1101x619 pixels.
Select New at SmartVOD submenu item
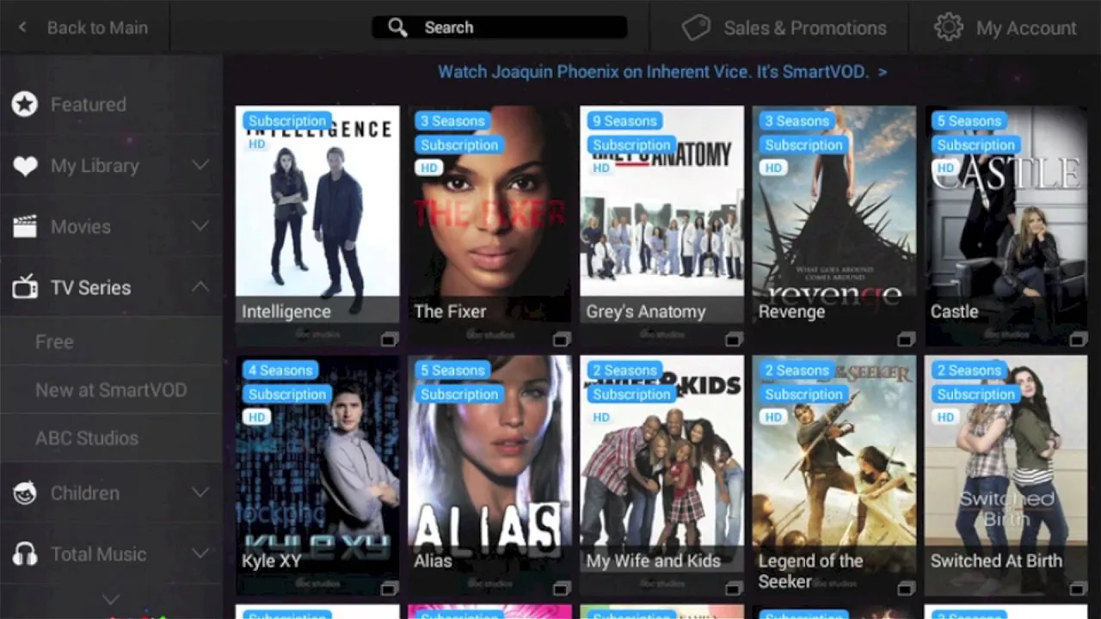click(x=112, y=389)
